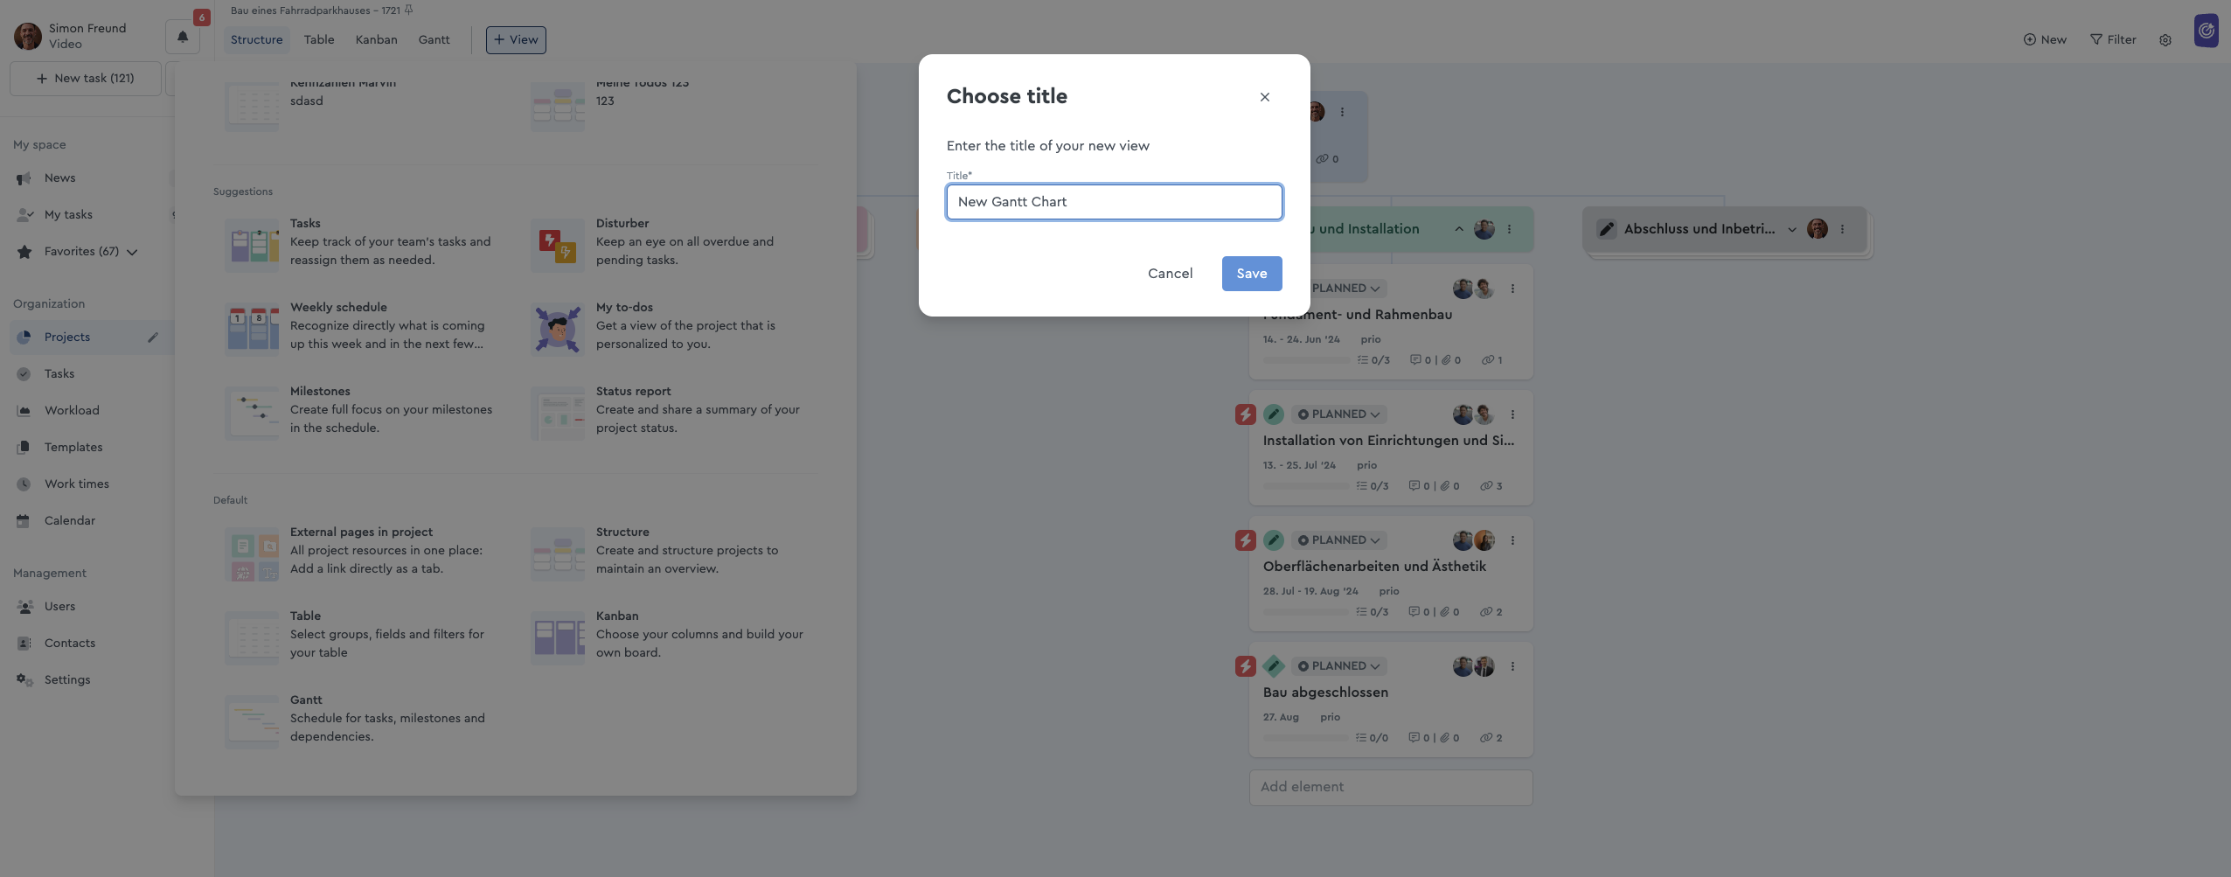Switch to the Kanban tab
This screenshot has height=877, width=2231.
pyautogui.click(x=377, y=40)
